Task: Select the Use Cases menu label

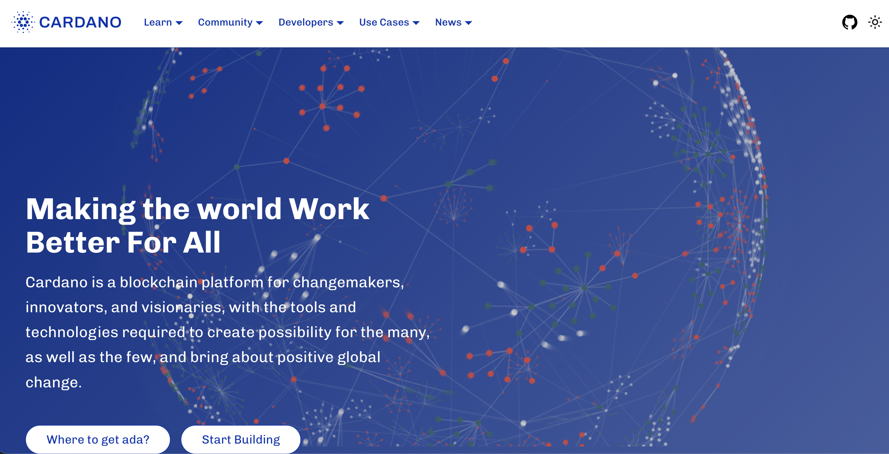Action: [x=384, y=22]
